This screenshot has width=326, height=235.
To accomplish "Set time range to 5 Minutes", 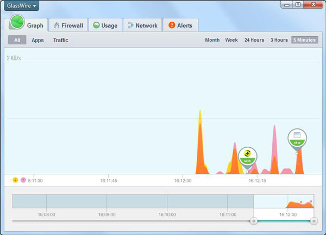I will [x=305, y=40].
